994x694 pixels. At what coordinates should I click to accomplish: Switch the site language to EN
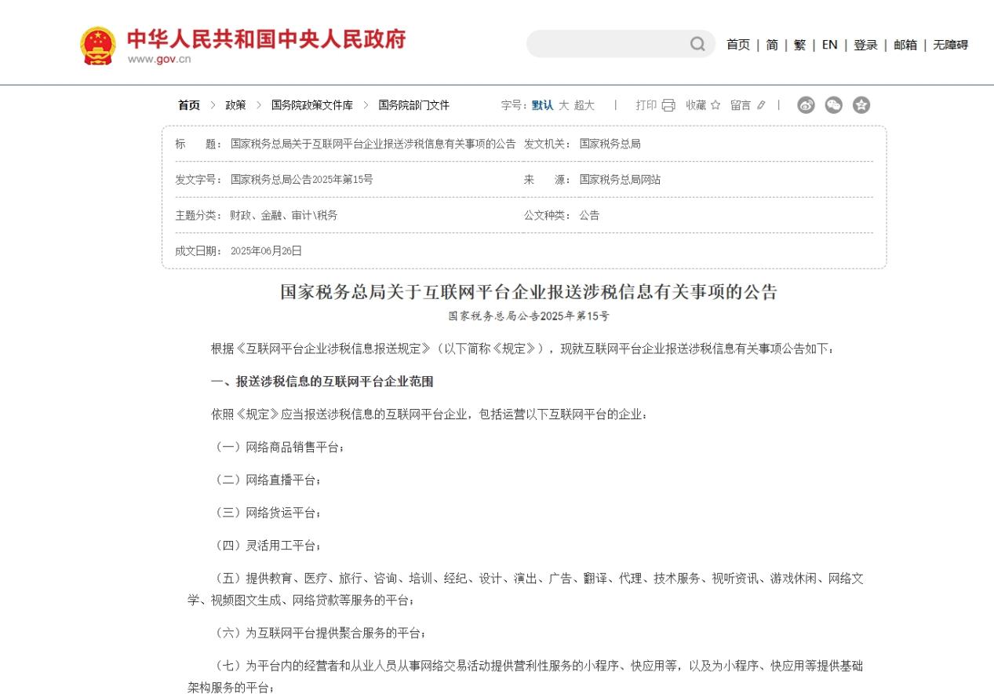tap(828, 46)
